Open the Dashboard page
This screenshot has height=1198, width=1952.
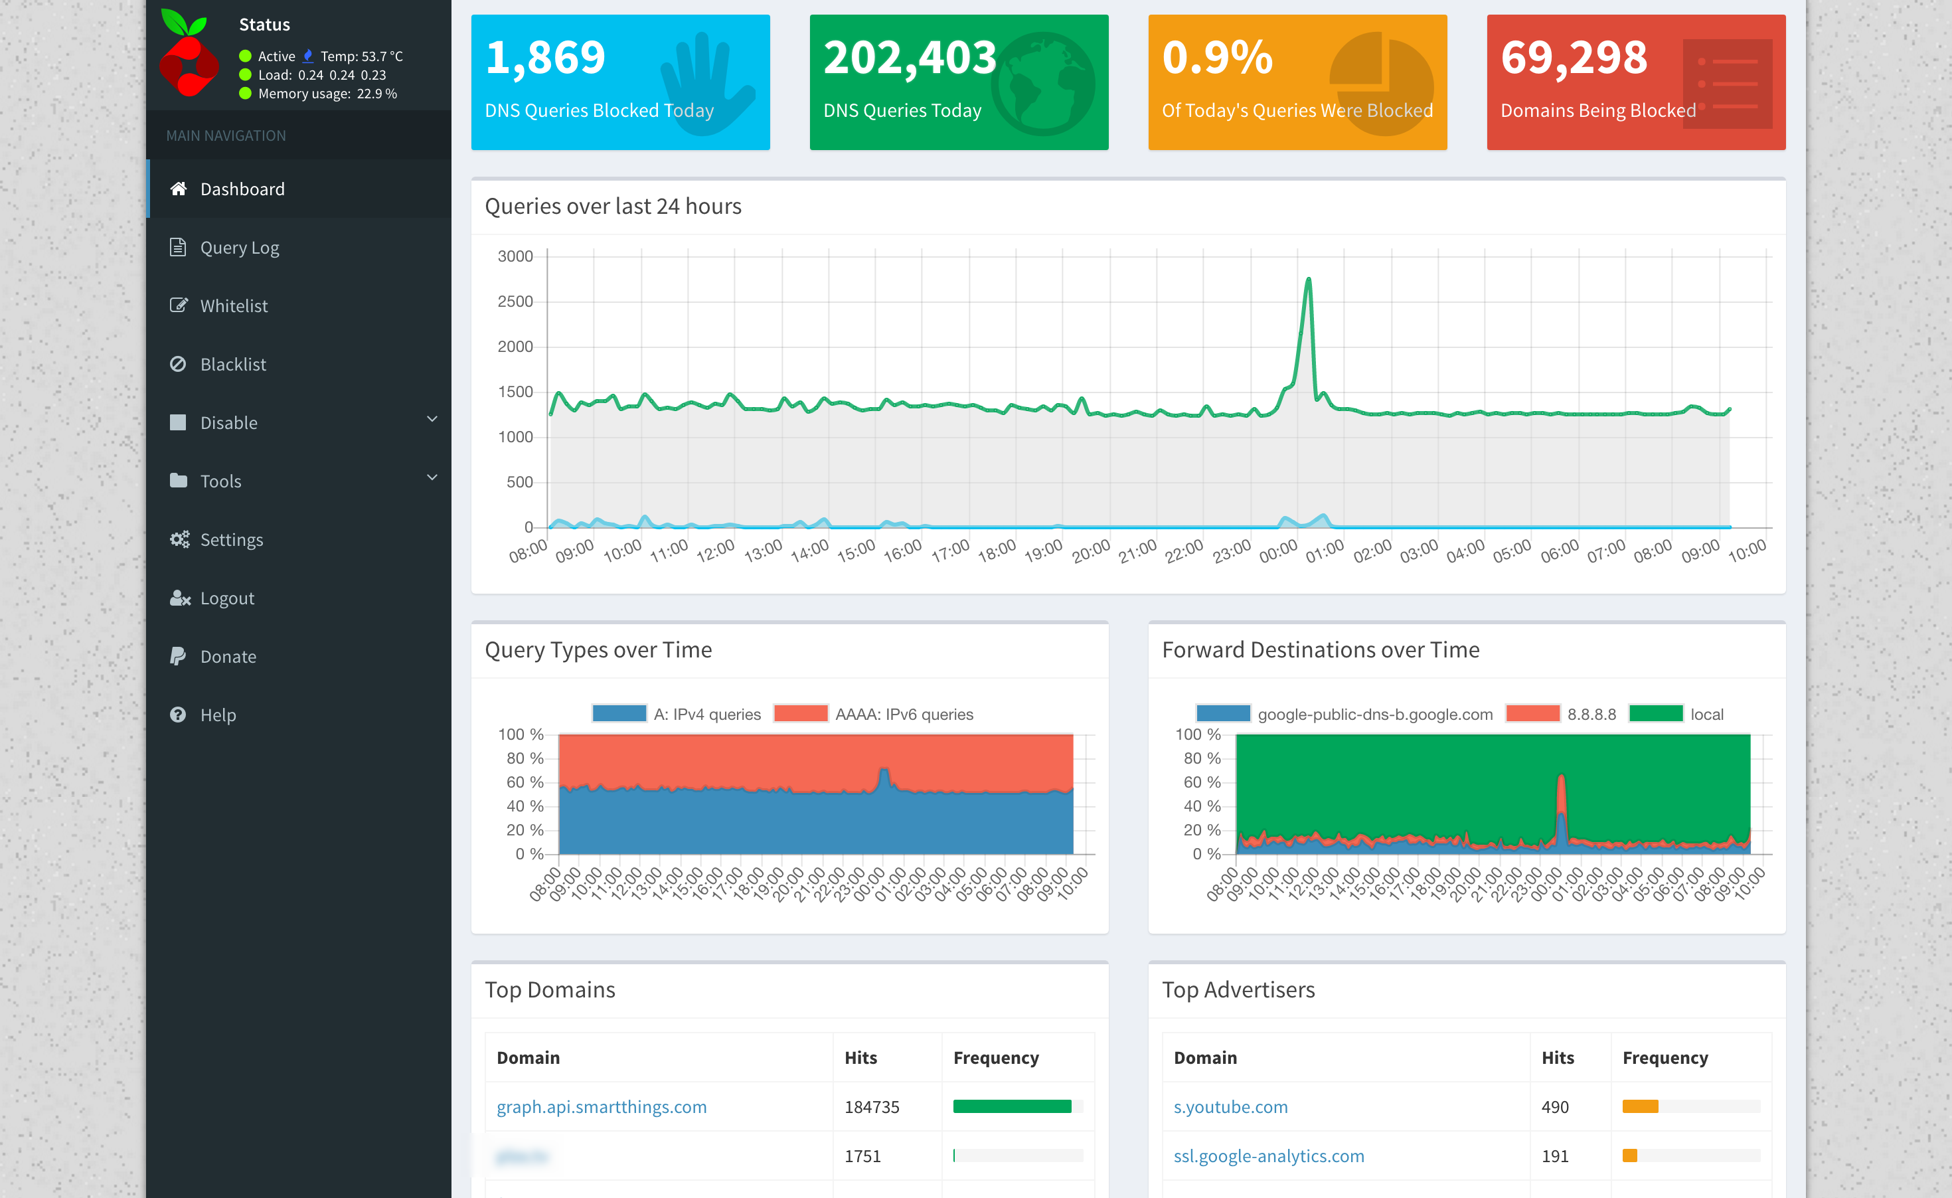(299, 189)
